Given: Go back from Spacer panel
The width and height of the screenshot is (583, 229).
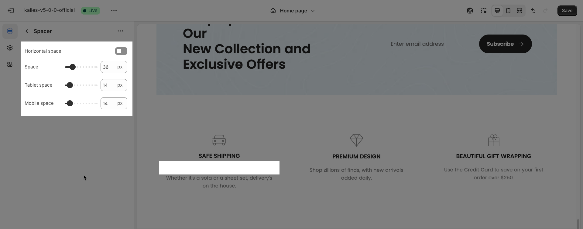Looking at the screenshot, I should (x=27, y=31).
